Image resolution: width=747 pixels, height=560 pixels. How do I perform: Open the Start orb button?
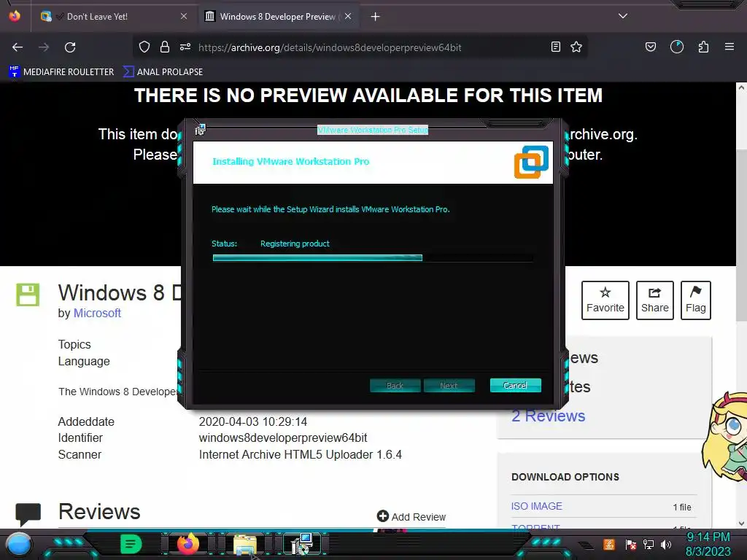18,544
